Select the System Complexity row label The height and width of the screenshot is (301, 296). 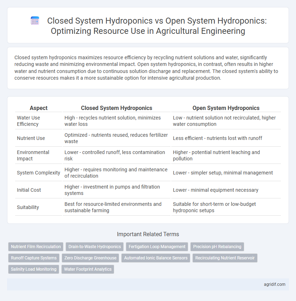pos(38,173)
